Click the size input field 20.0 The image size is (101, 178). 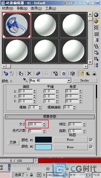coord(35,124)
